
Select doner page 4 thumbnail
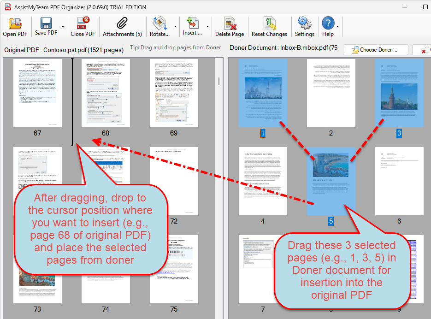click(x=263, y=181)
